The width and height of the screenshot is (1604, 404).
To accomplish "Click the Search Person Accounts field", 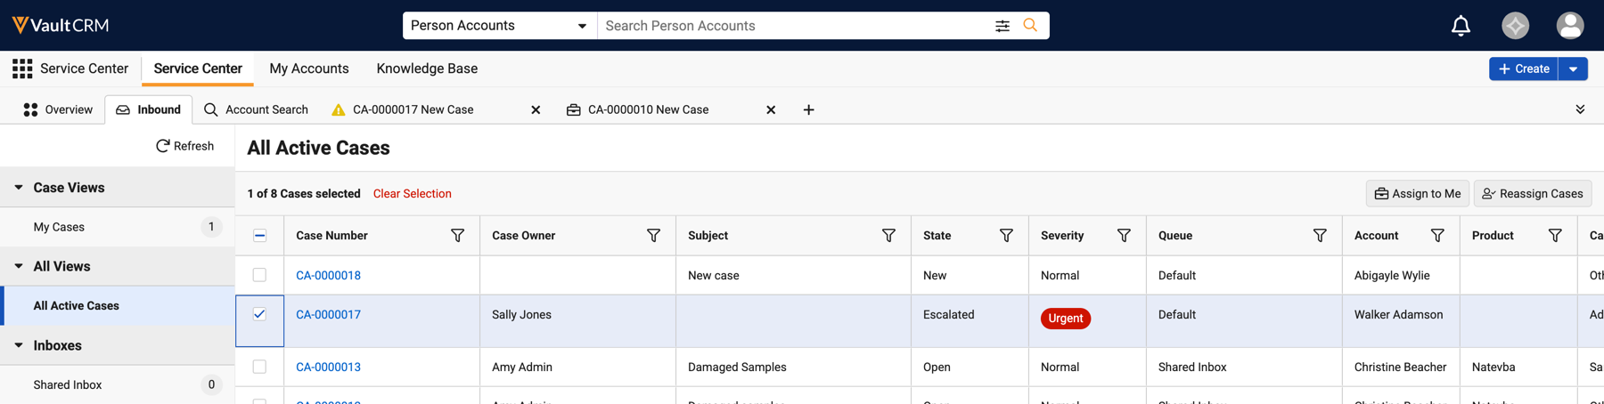I will pyautogui.click(x=793, y=26).
